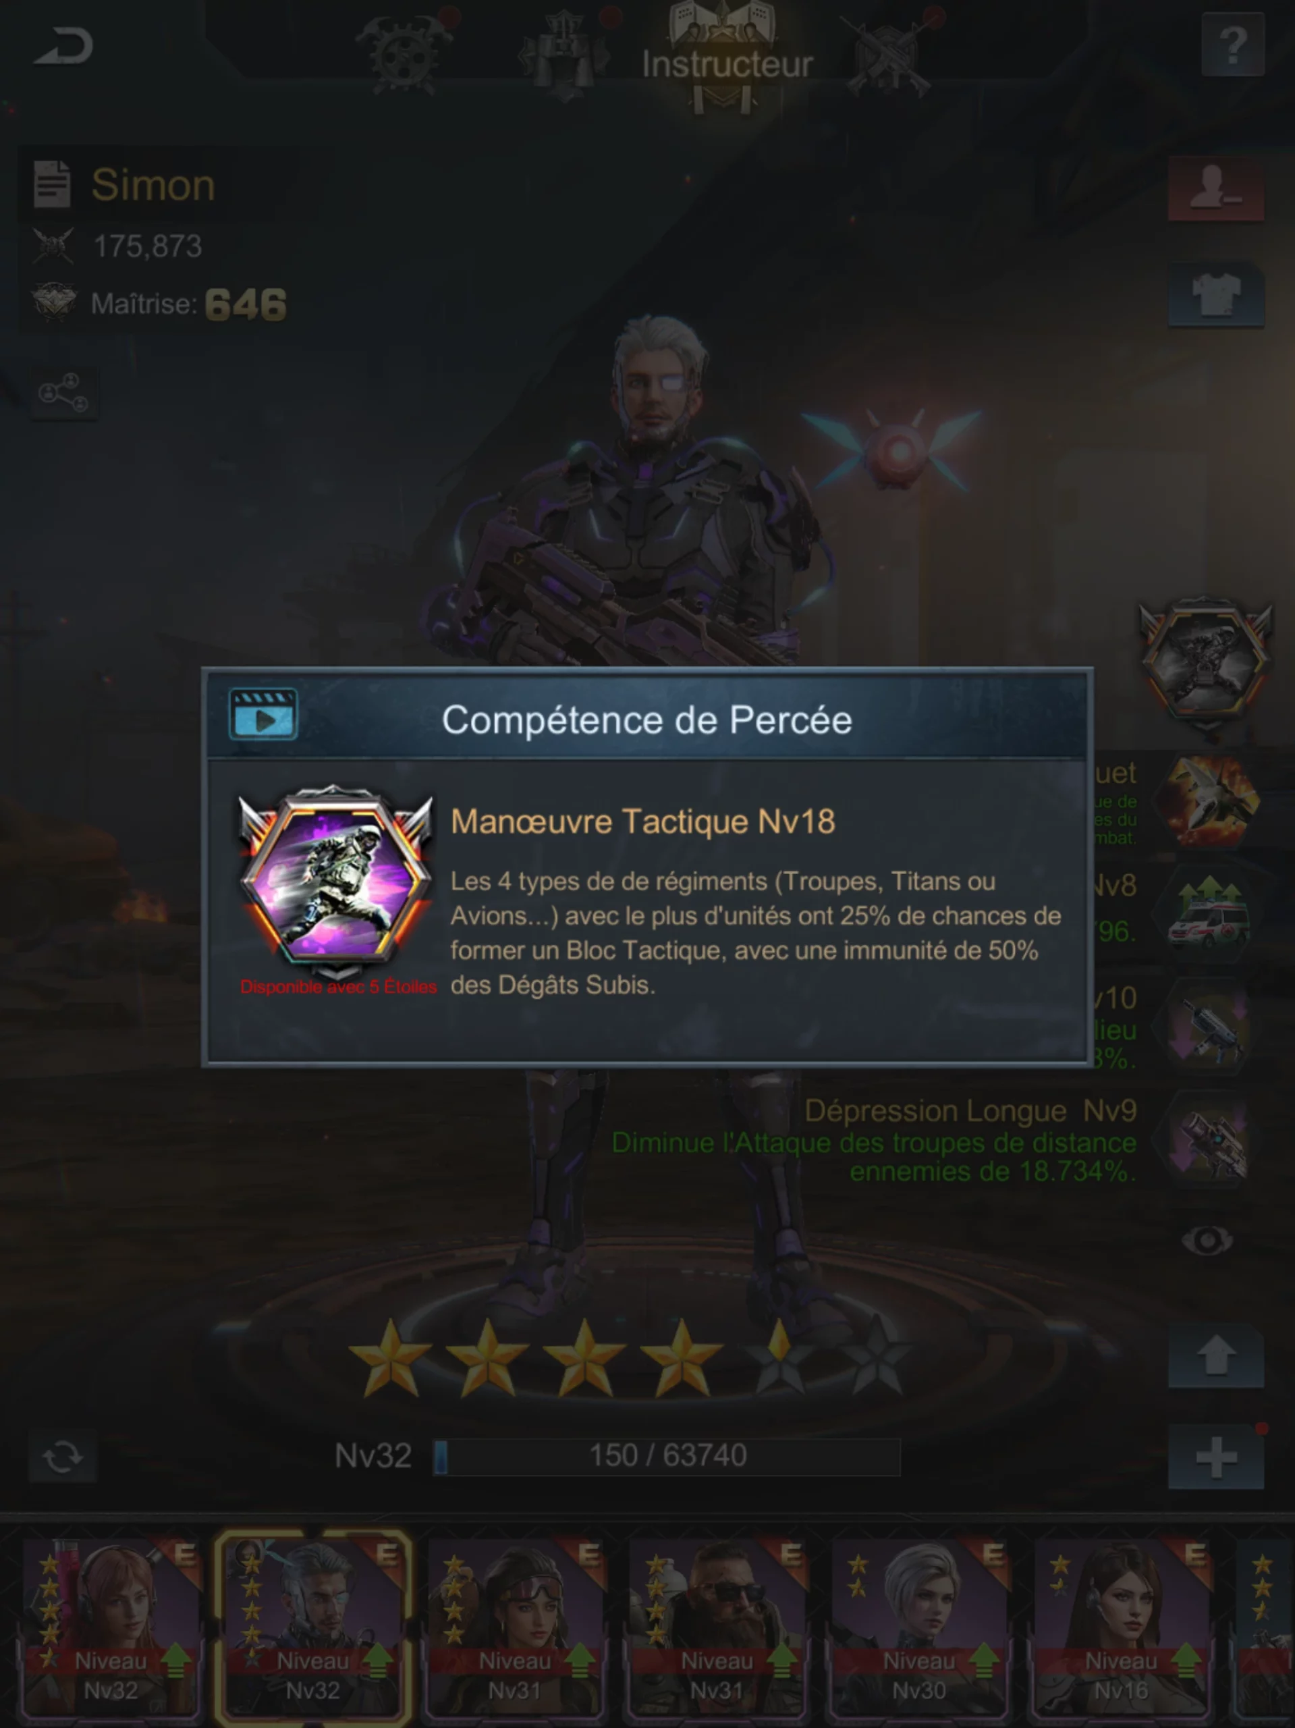Play the skill preview video icon
1295x1728 pixels.
tap(263, 714)
